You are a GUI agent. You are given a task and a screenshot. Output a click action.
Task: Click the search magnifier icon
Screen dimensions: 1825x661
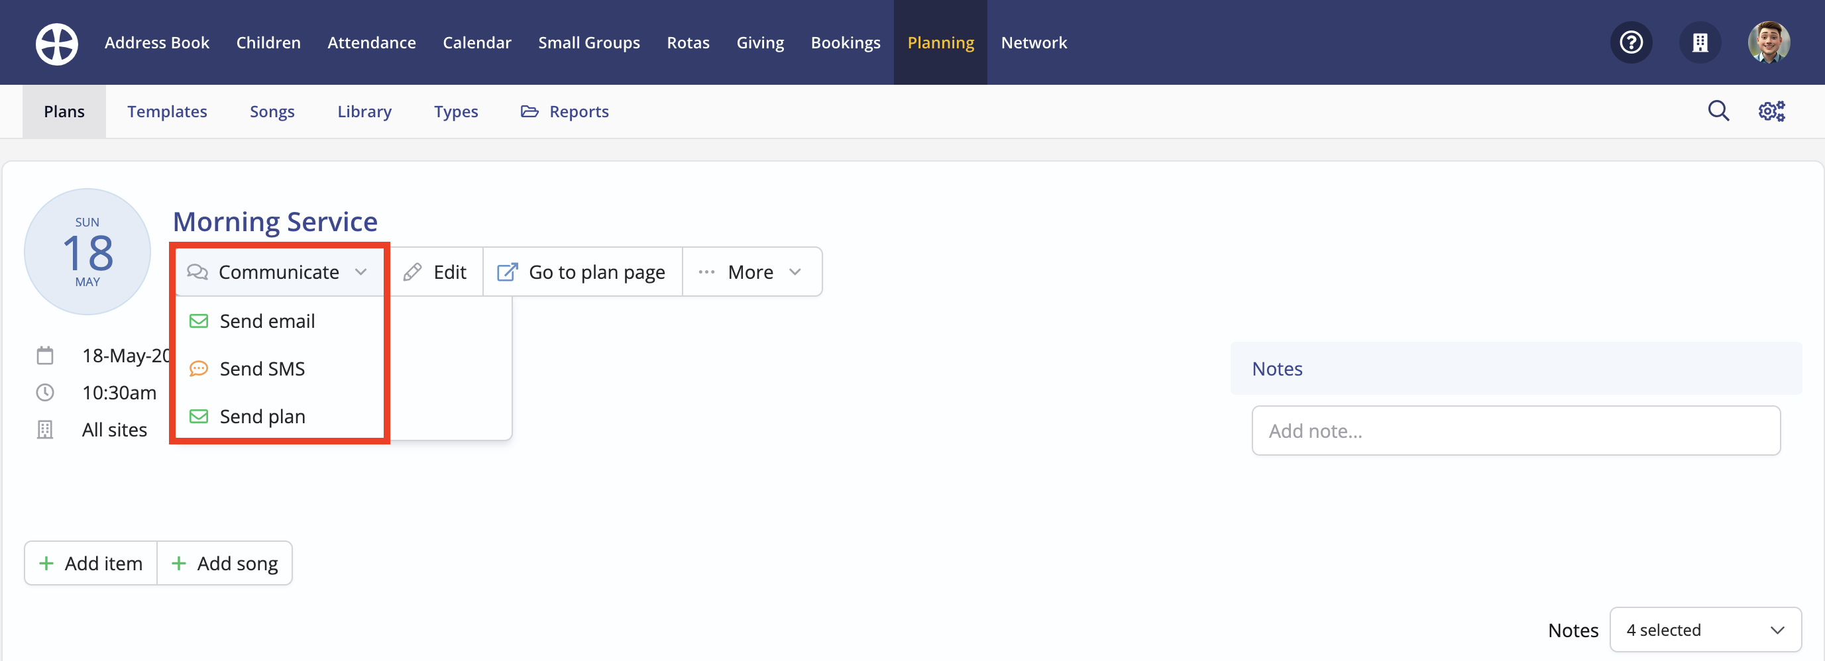1718,111
